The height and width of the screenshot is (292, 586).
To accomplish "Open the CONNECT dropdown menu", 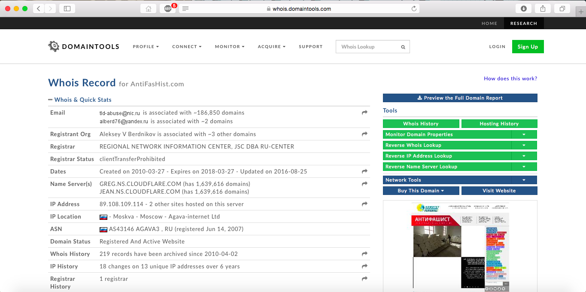I will pos(187,46).
